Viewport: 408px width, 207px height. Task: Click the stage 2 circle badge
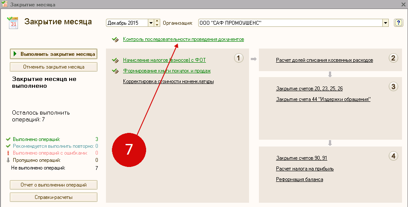coord(393,58)
